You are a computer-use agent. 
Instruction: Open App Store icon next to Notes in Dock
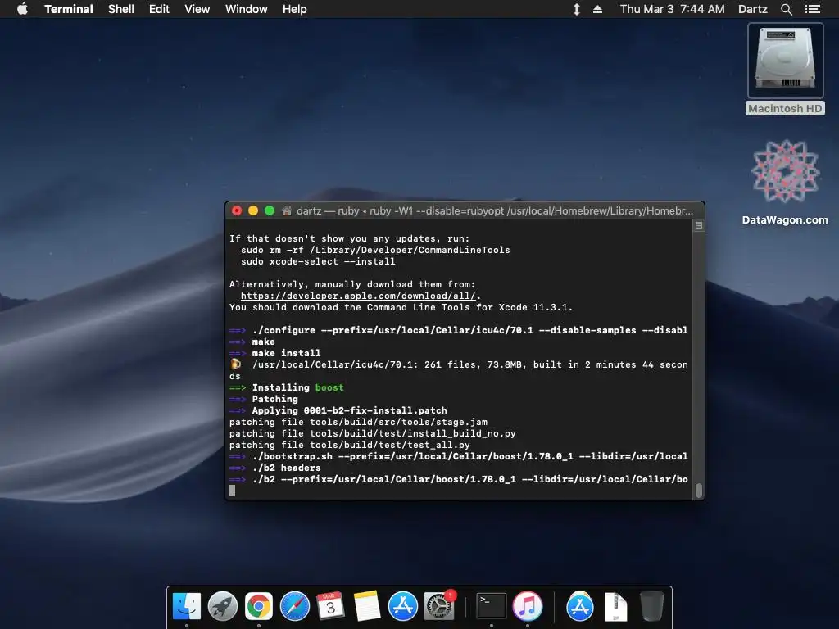[402, 606]
